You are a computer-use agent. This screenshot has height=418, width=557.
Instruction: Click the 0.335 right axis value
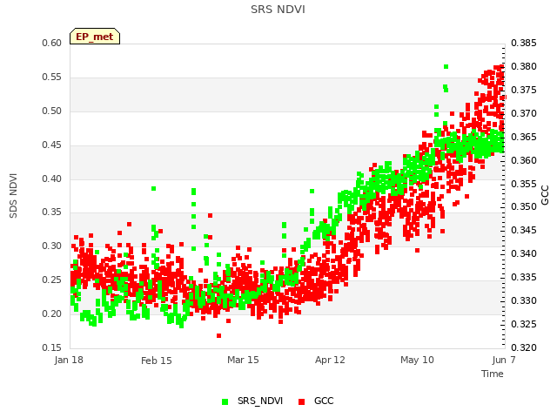(x=524, y=277)
